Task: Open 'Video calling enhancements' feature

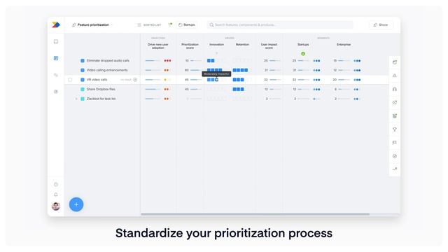Action: [107, 70]
